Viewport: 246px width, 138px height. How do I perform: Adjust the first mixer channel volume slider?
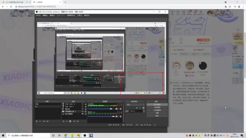pyautogui.click(x=101, y=109)
